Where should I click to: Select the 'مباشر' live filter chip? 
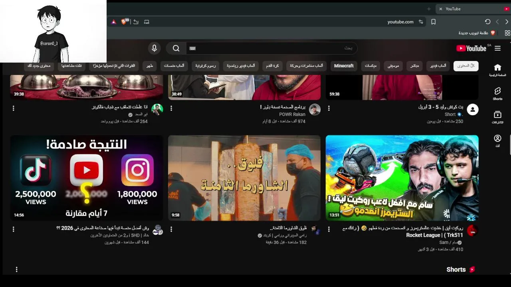[415, 66]
